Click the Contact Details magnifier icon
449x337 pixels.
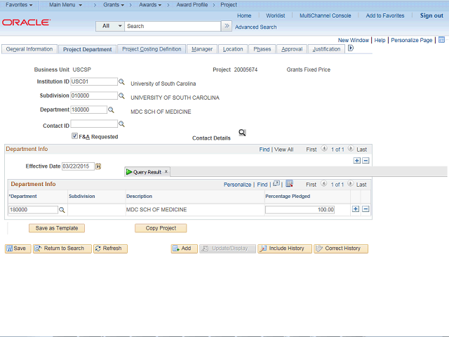242,133
